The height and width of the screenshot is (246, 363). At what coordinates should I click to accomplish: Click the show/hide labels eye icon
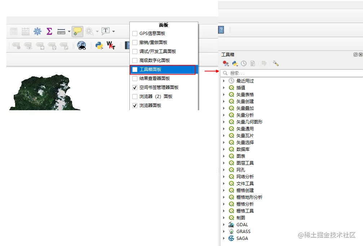point(28,46)
